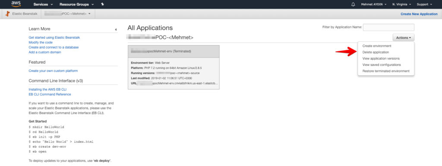
Task: Open the notifications bell icon
Action: tap(353, 4)
